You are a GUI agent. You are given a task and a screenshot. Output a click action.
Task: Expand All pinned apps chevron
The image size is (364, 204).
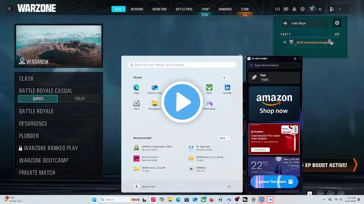point(226,78)
